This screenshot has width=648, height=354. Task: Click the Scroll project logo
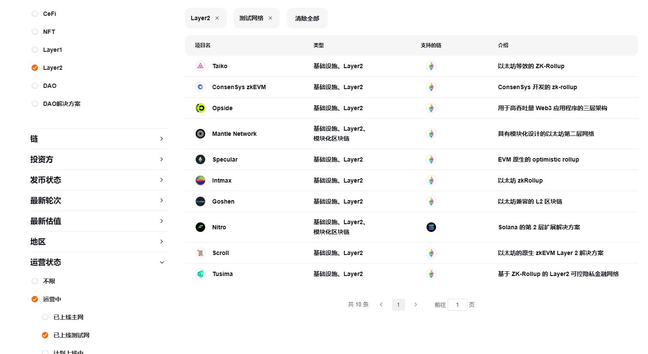coord(200,252)
